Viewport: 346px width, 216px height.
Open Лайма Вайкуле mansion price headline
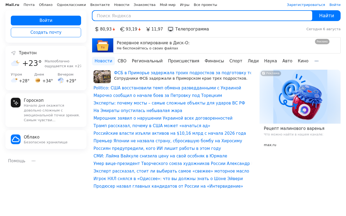[x=160, y=156]
